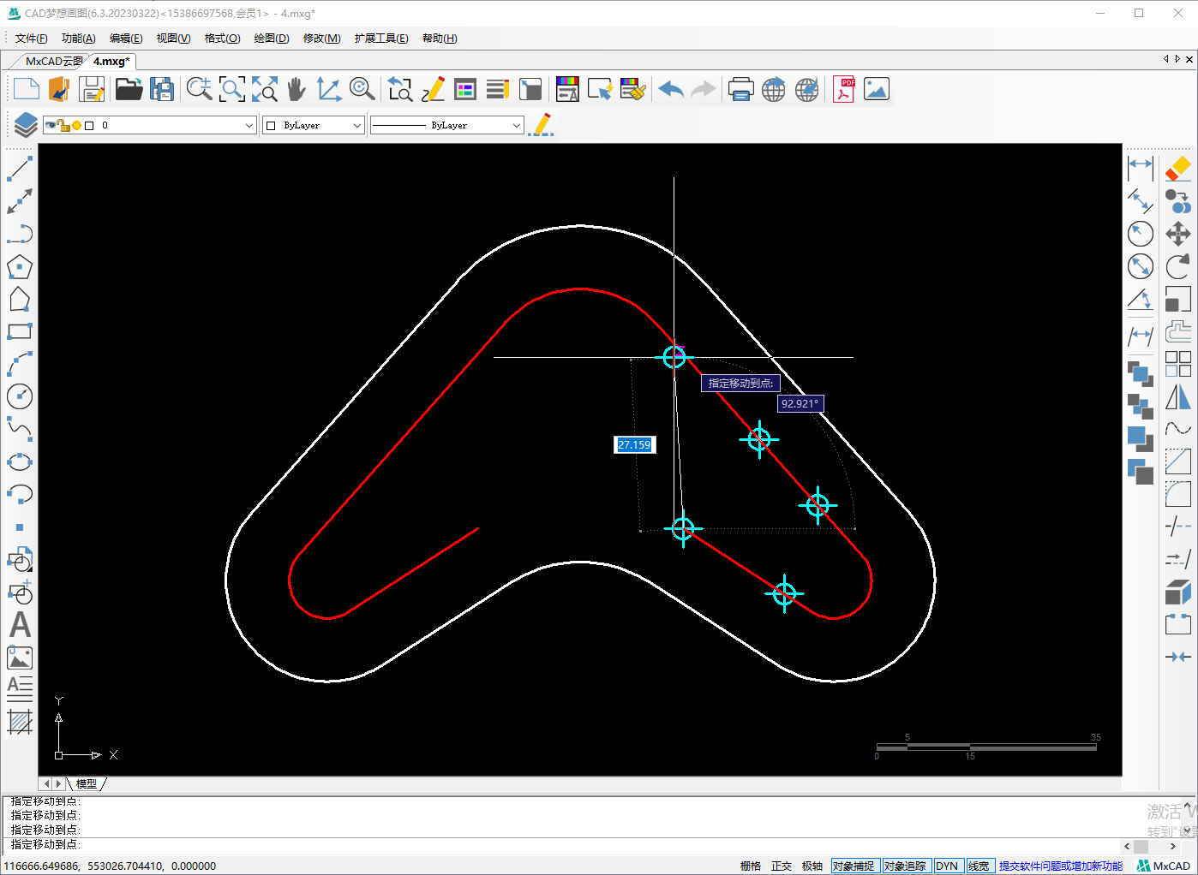The height and width of the screenshot is (875, 1198).
Task: Select the Radius dimension tool
Action: (1141, 233)
